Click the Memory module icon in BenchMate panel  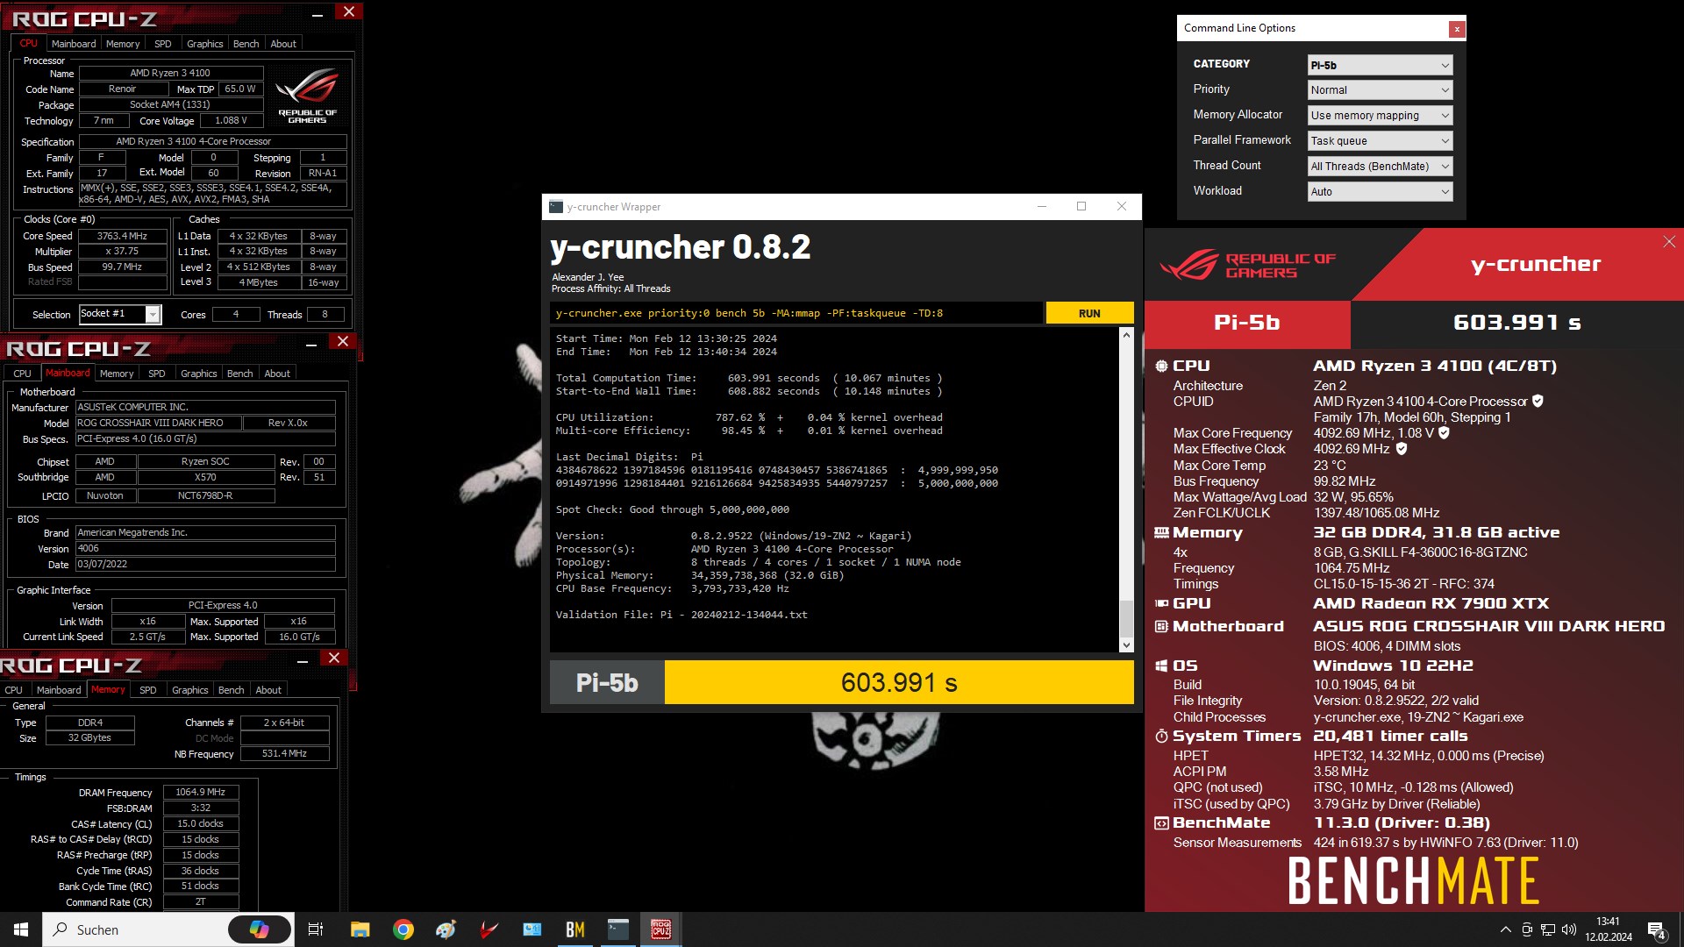click(1161, 532)
